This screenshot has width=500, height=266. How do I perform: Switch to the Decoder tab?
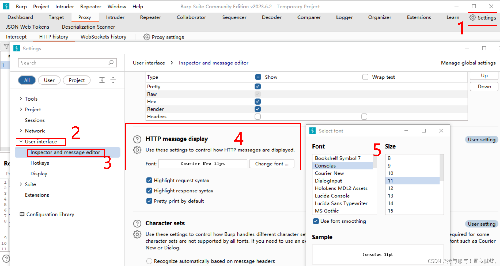272,17
